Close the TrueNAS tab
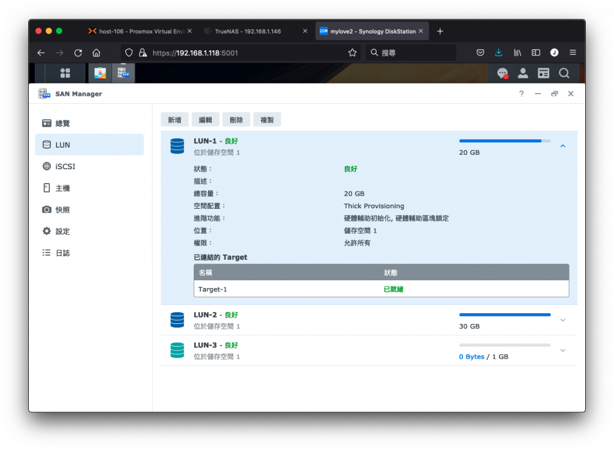This screenshot has height=450, width=614. [305, 31]
